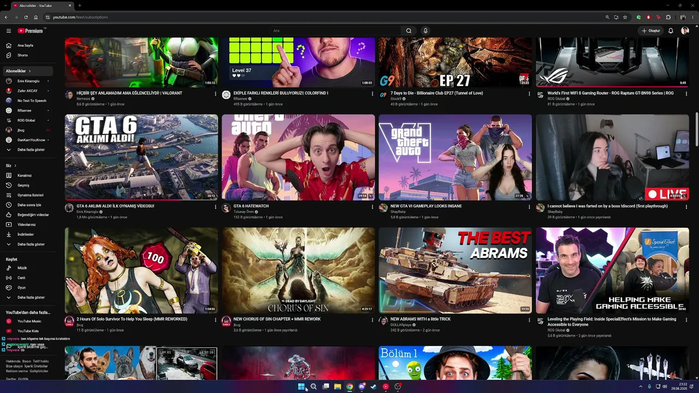Image resolution: width=699 pixels, height=393 pixels.
Task: Open the YouTube guide hamburger menu
Action: click(9, 31)
